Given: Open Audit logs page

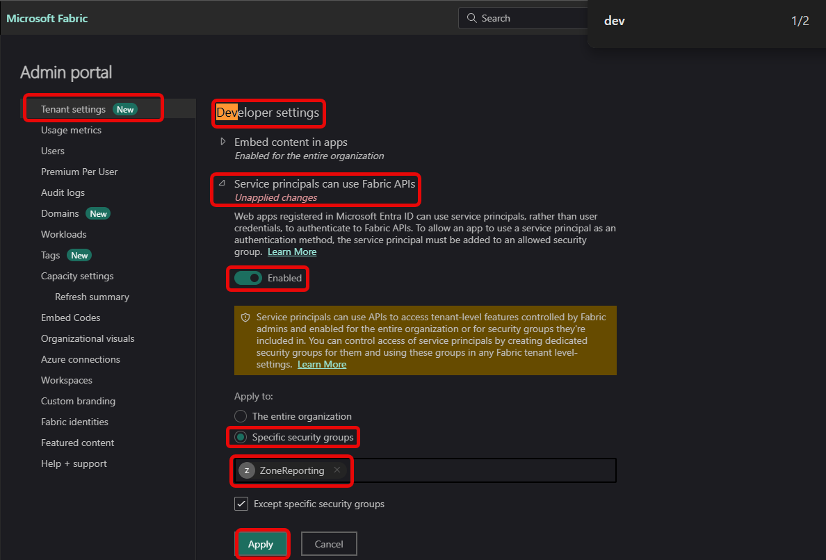Looking at the screenshot, I should click(63, 192).
